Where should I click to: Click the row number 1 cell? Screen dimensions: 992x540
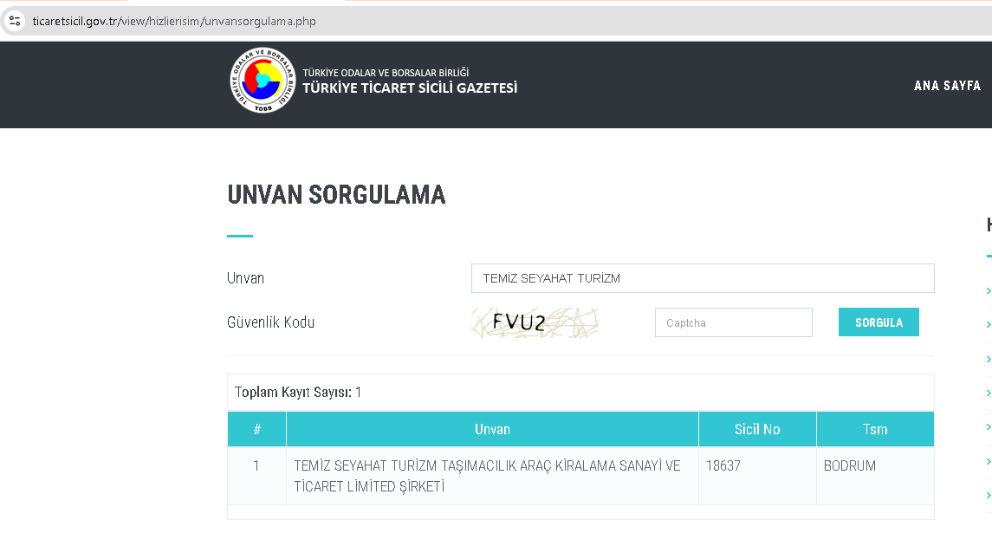coord(256,476)
